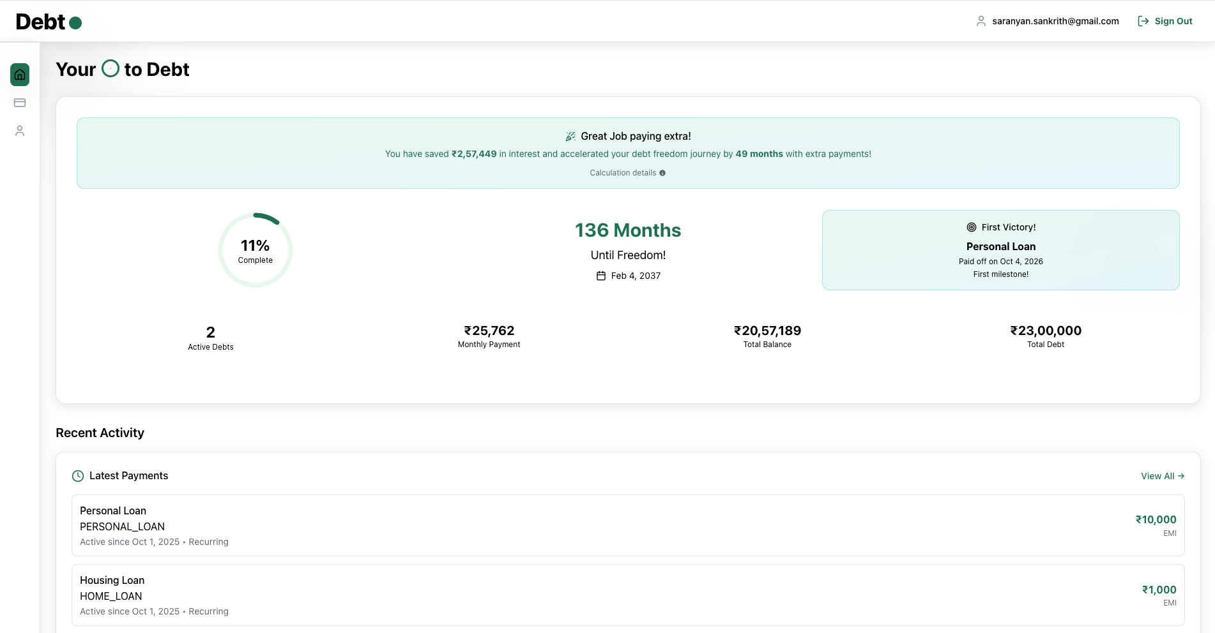
Task: Click the Great Job paying extra! heading
Action: click(x=636, y=137)
